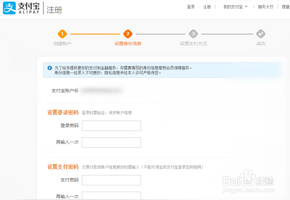Click the 支付密码 input box
The width and height of the screenshot is (290, 200).
pos(111,180)
